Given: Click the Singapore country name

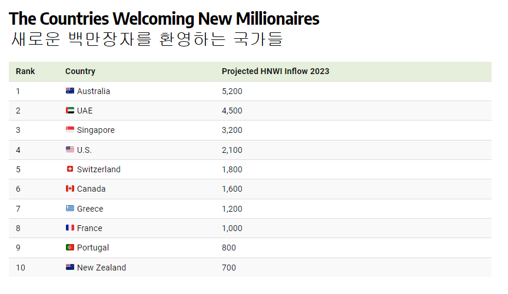Looking at the screenshot, I should (96, 130).
